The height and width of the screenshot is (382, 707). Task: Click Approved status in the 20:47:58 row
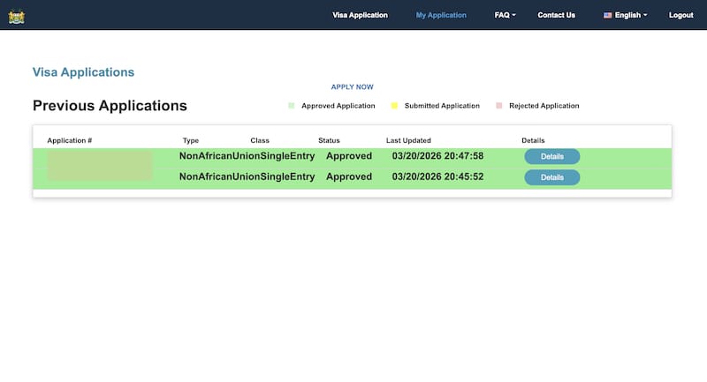(x=349, y=156)
